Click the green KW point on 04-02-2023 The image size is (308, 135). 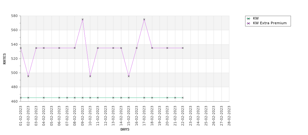[x=44, y=98]
